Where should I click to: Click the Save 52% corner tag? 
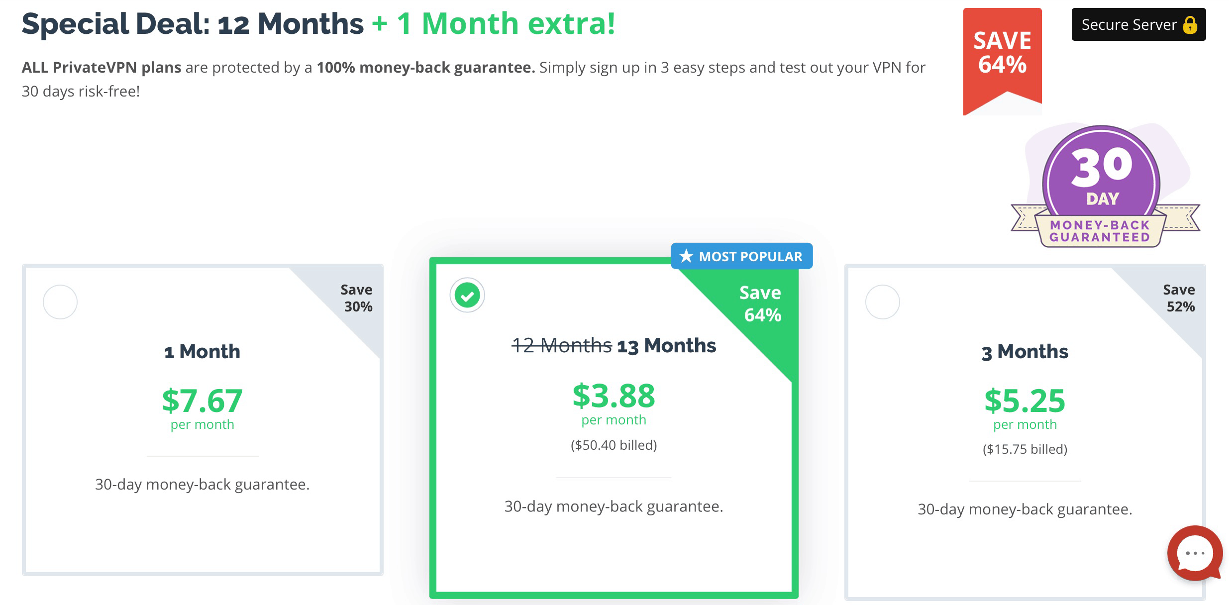coord(1180,298)
